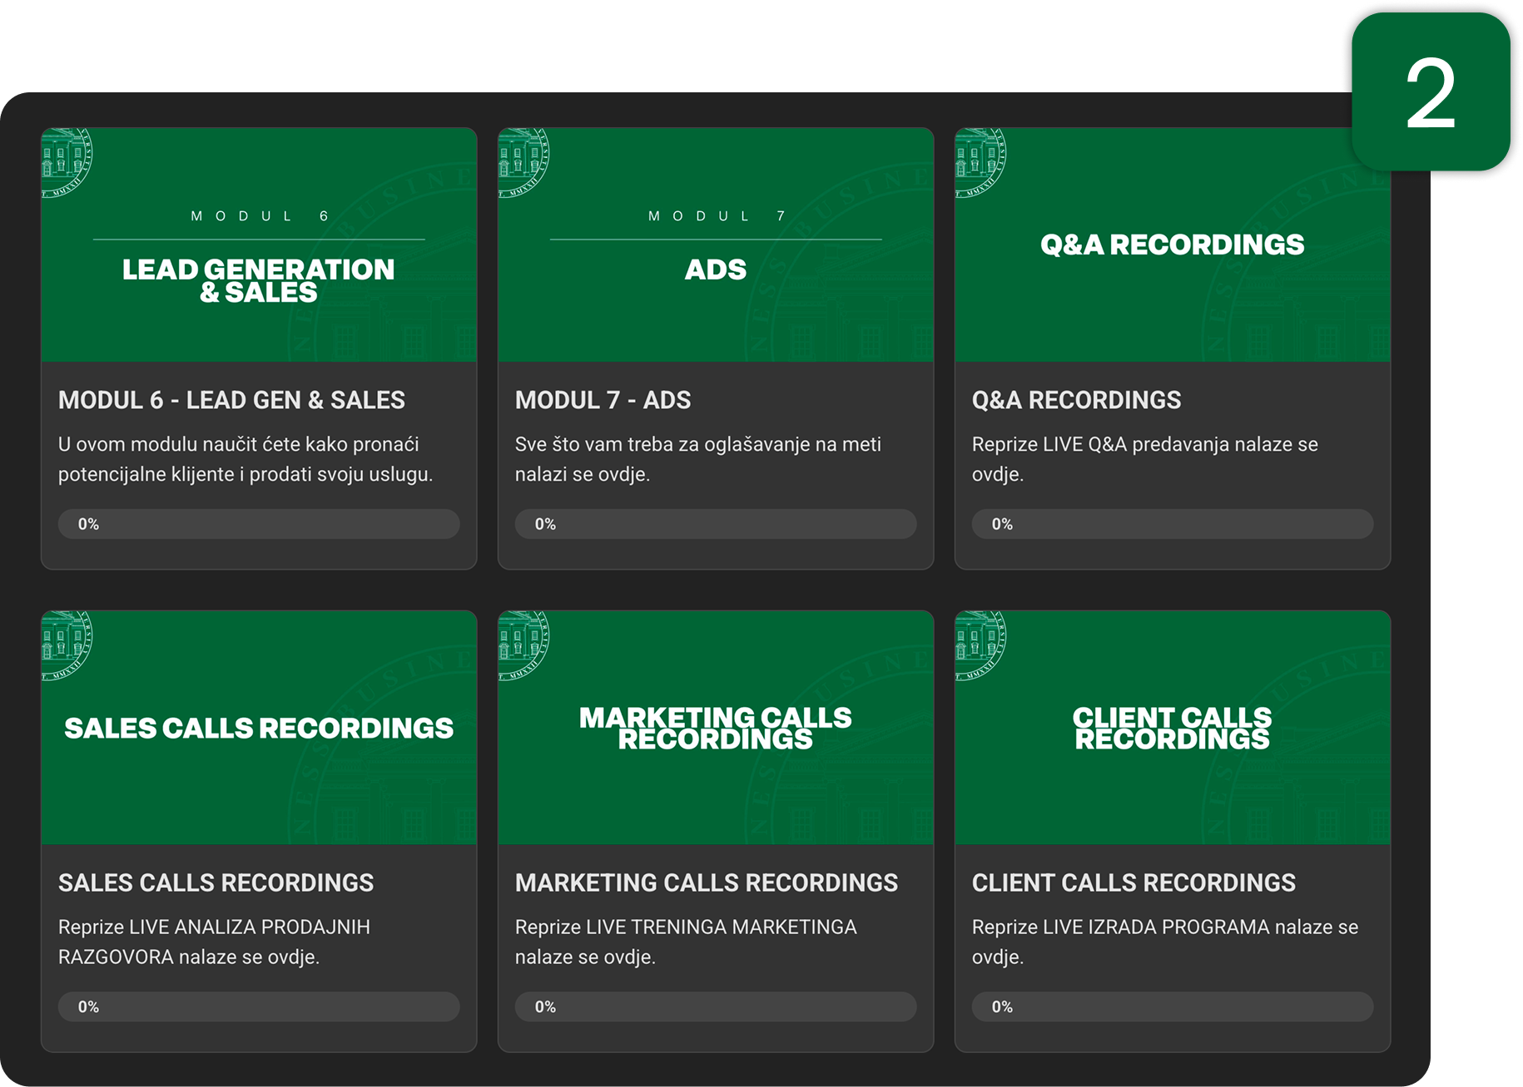Click the Sales Calls Recordings progress bar

[259, 1006]
